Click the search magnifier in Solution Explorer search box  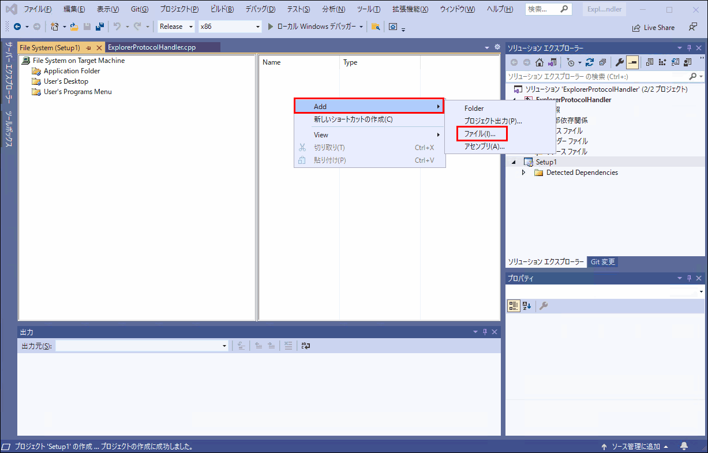[693, 76]
